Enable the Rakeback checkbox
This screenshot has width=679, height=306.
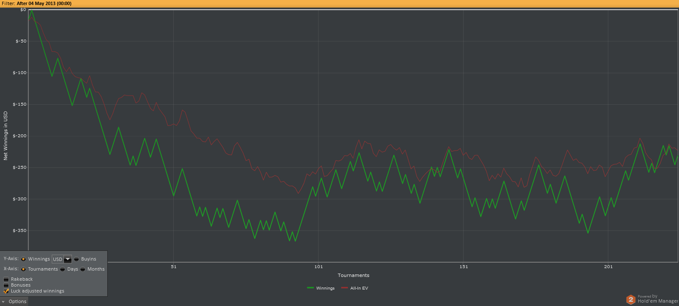tap(6, 279)
